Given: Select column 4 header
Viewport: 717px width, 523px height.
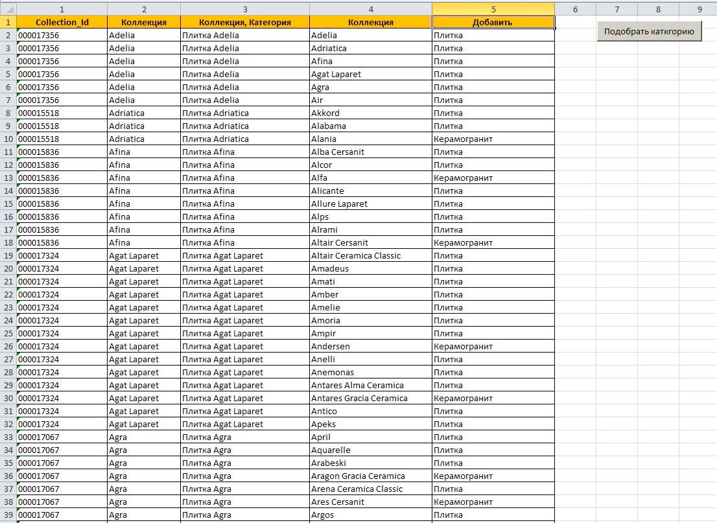Looking at the screenshot, I should pos(371,9).
